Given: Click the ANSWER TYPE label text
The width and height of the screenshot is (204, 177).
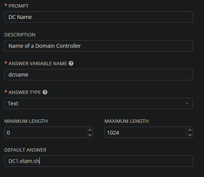Looking at the screenshot, I should pyautogui.click(x=25, y=92).
